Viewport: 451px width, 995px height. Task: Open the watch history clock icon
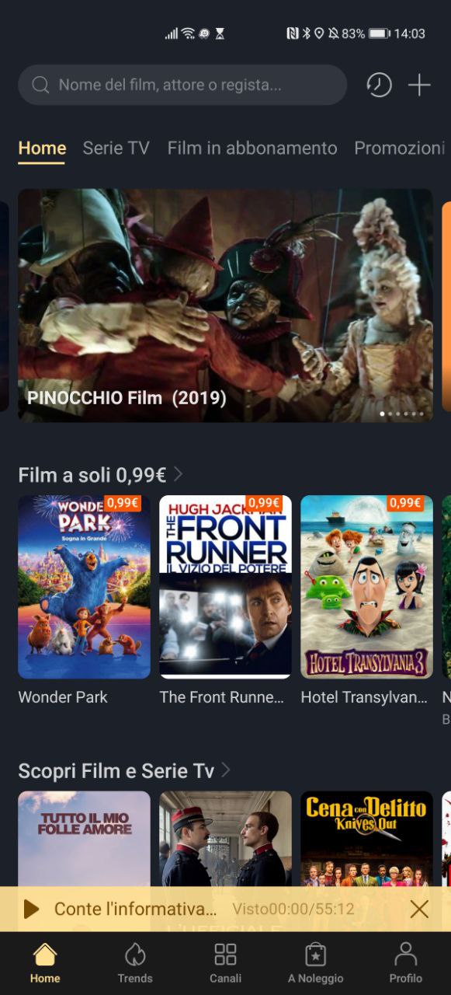(x=379, y=85)
